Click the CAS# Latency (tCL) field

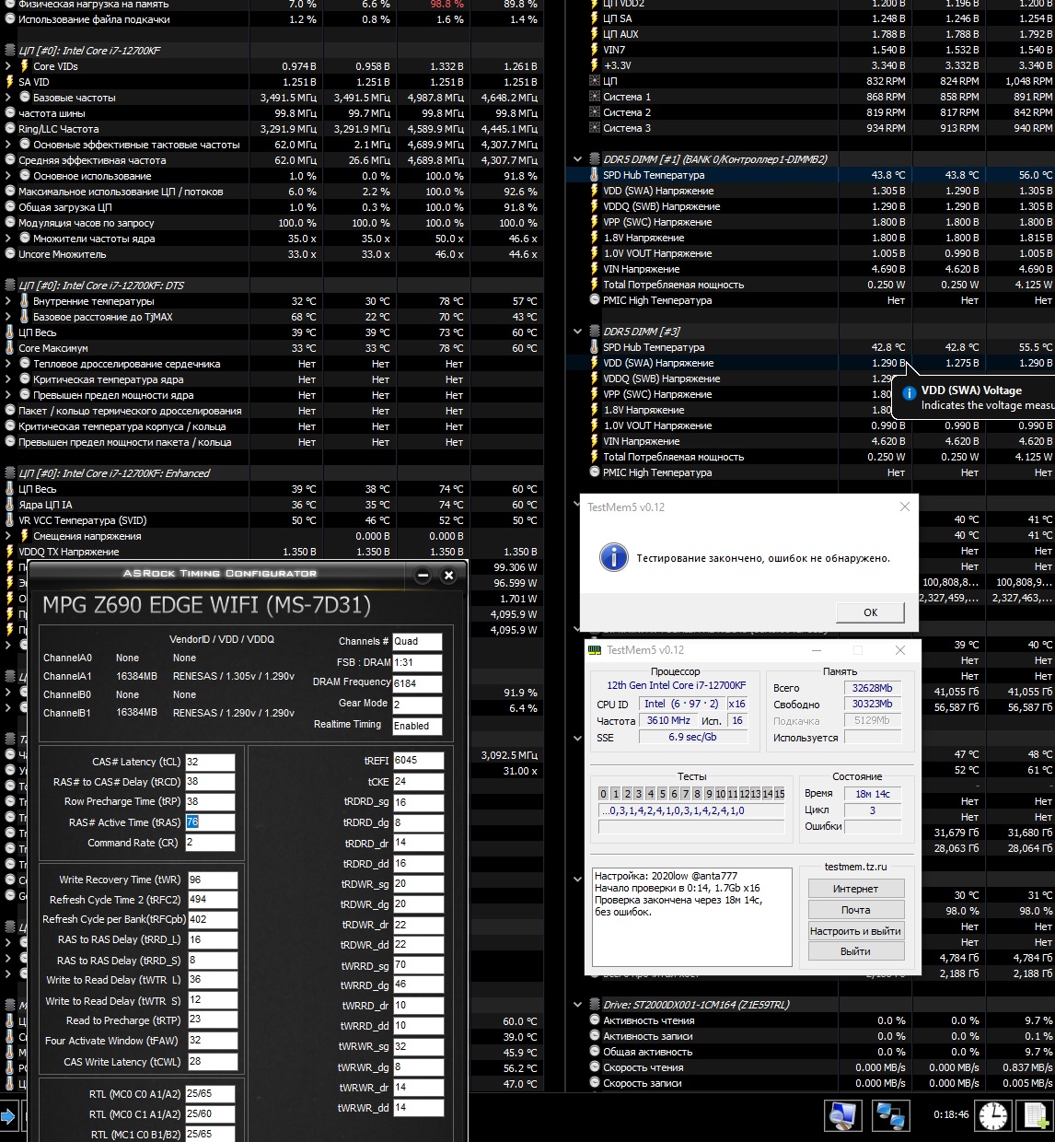(x=210, y=762)
